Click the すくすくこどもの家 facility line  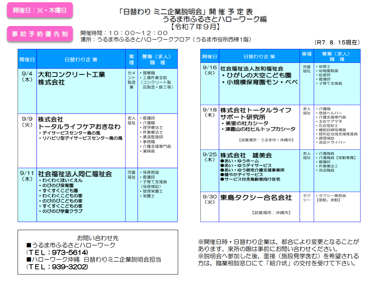(x=61, y=206)
